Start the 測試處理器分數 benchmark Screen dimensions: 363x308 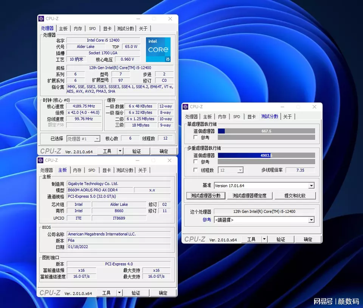pos(206,195)
